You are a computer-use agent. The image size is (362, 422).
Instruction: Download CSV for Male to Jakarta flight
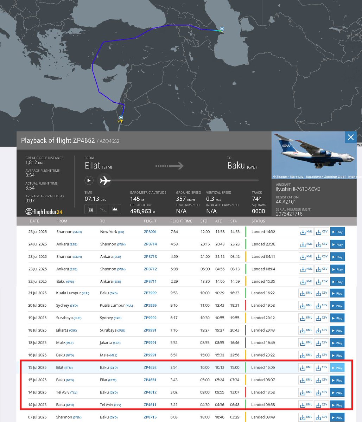(322, 343)
